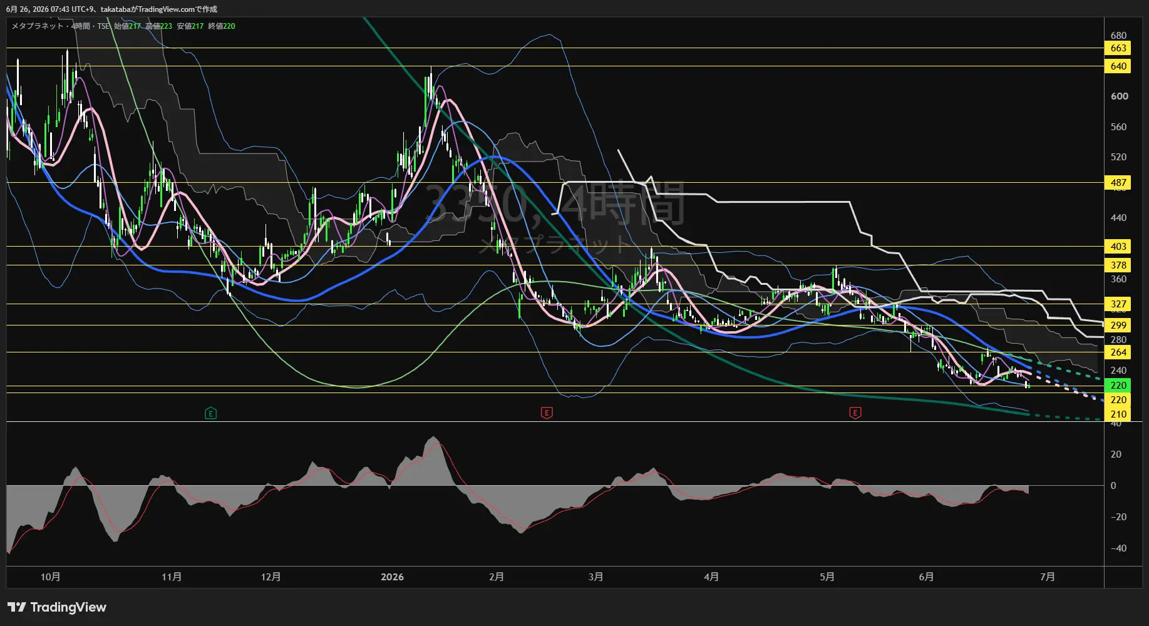Click the red earnings E marker in May
The width and height of the screenshot is (1149, 626).
pyautogui.click(x=855, y=413)
